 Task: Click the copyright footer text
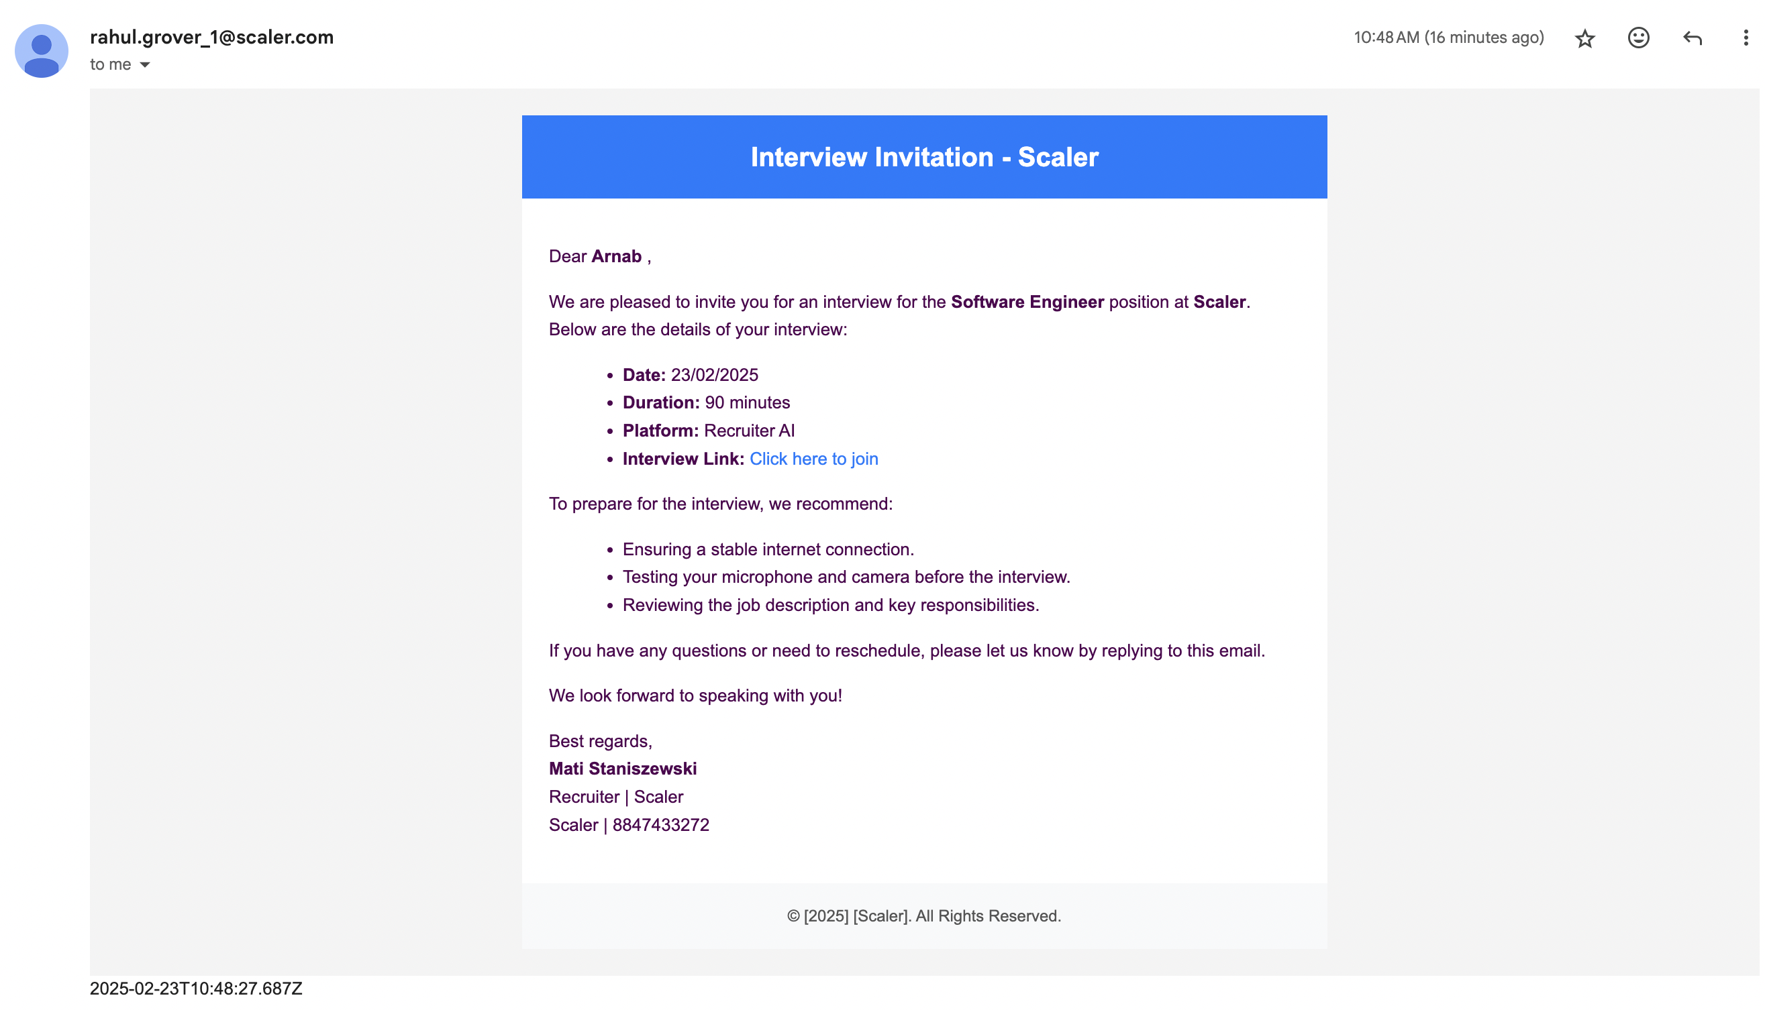click(x=923, y=915)
